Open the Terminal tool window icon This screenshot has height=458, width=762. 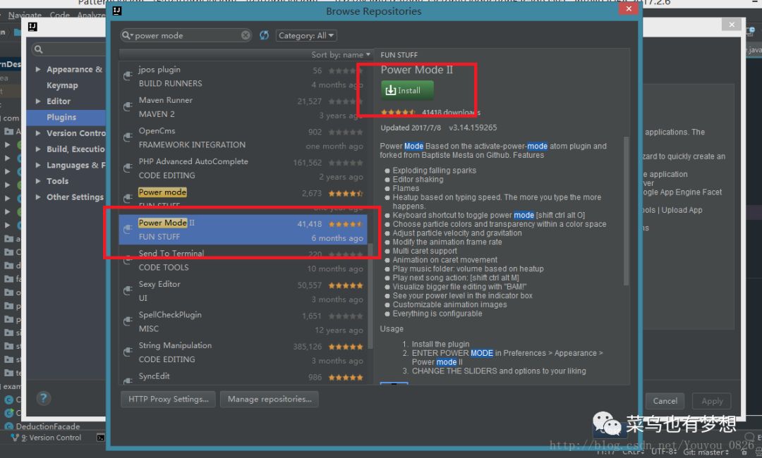point(101,438)
